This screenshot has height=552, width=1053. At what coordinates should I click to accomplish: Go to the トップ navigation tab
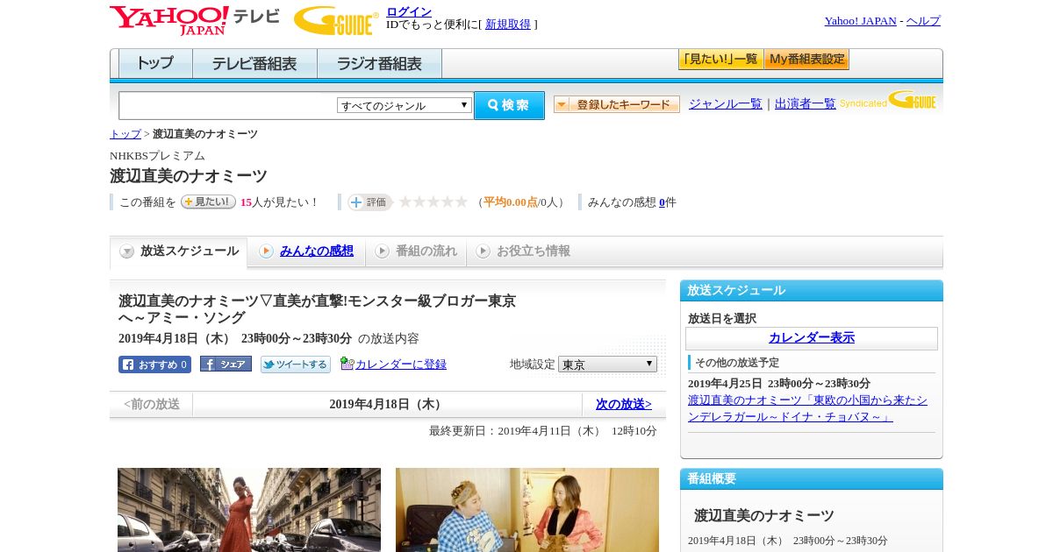(155, 64)
